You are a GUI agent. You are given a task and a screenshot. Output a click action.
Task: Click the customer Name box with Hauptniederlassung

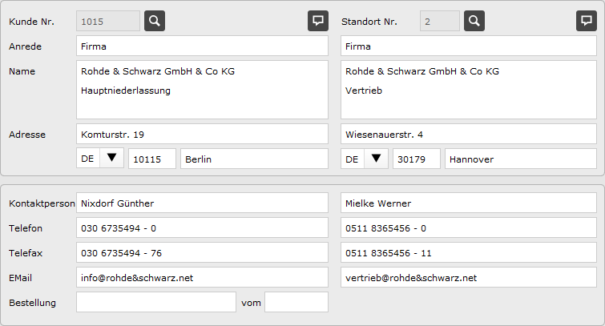click(x=202, y=90)
